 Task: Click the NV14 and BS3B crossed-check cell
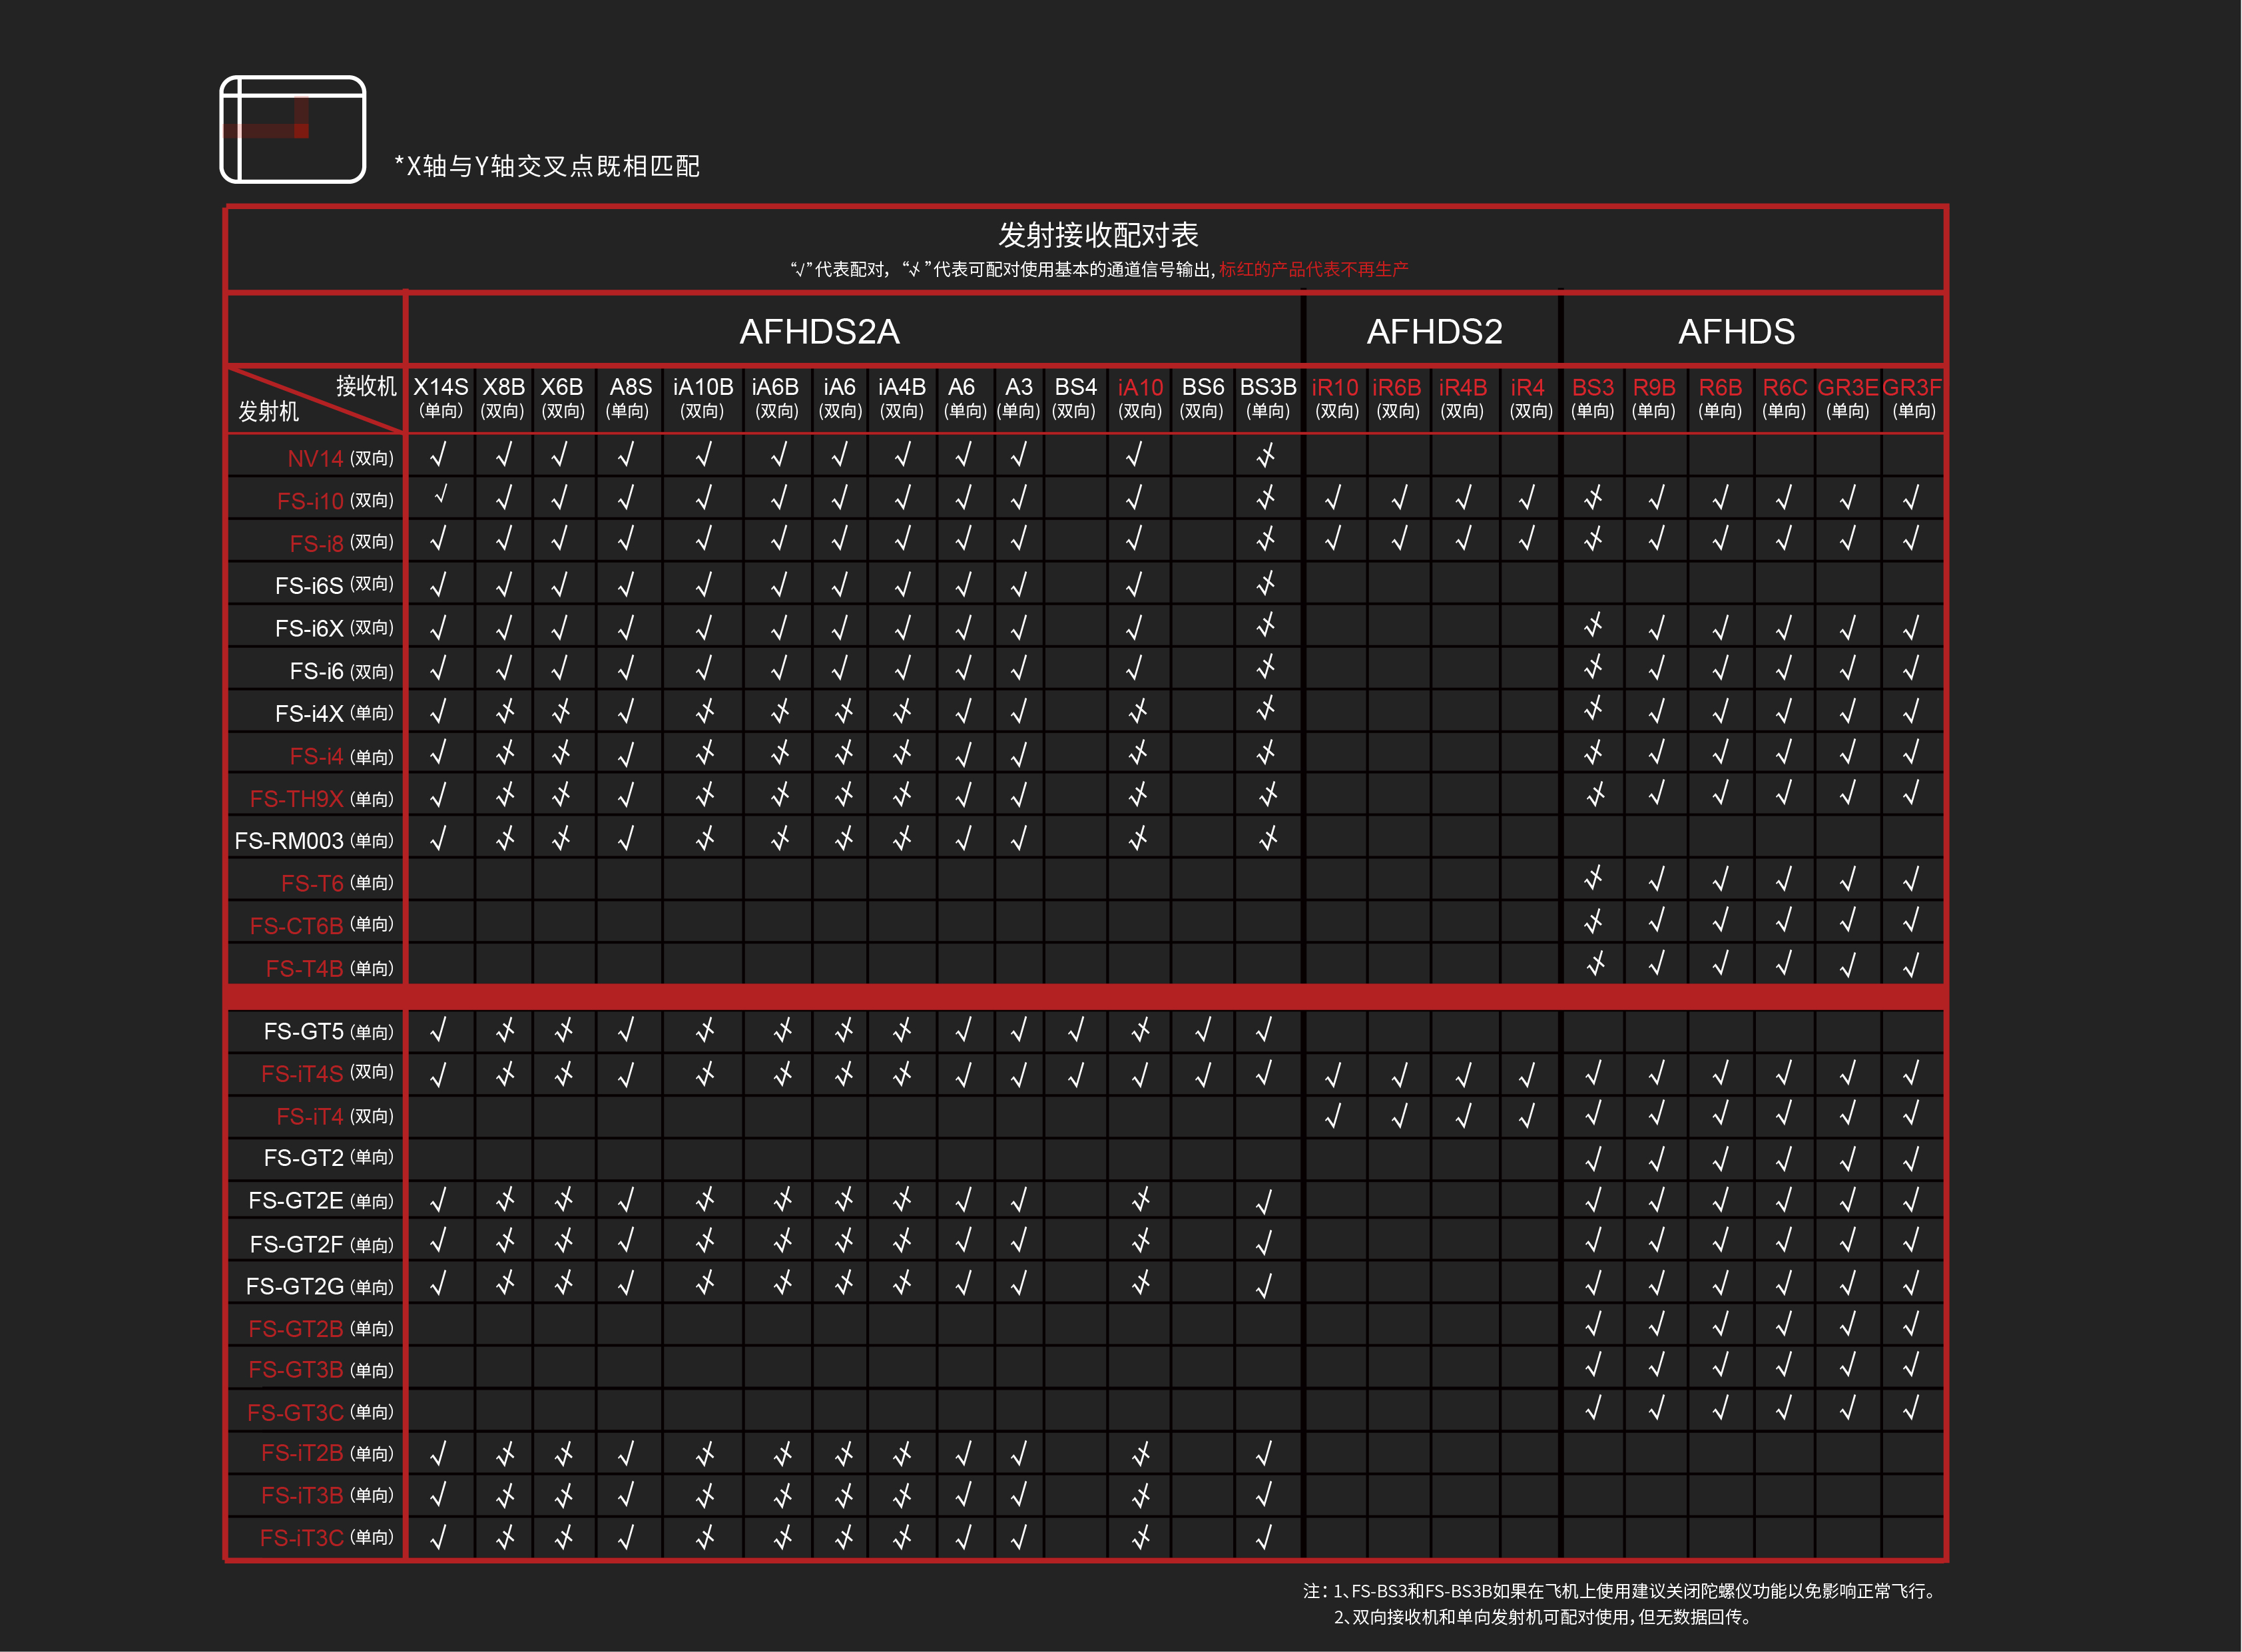pos(1266,456)
